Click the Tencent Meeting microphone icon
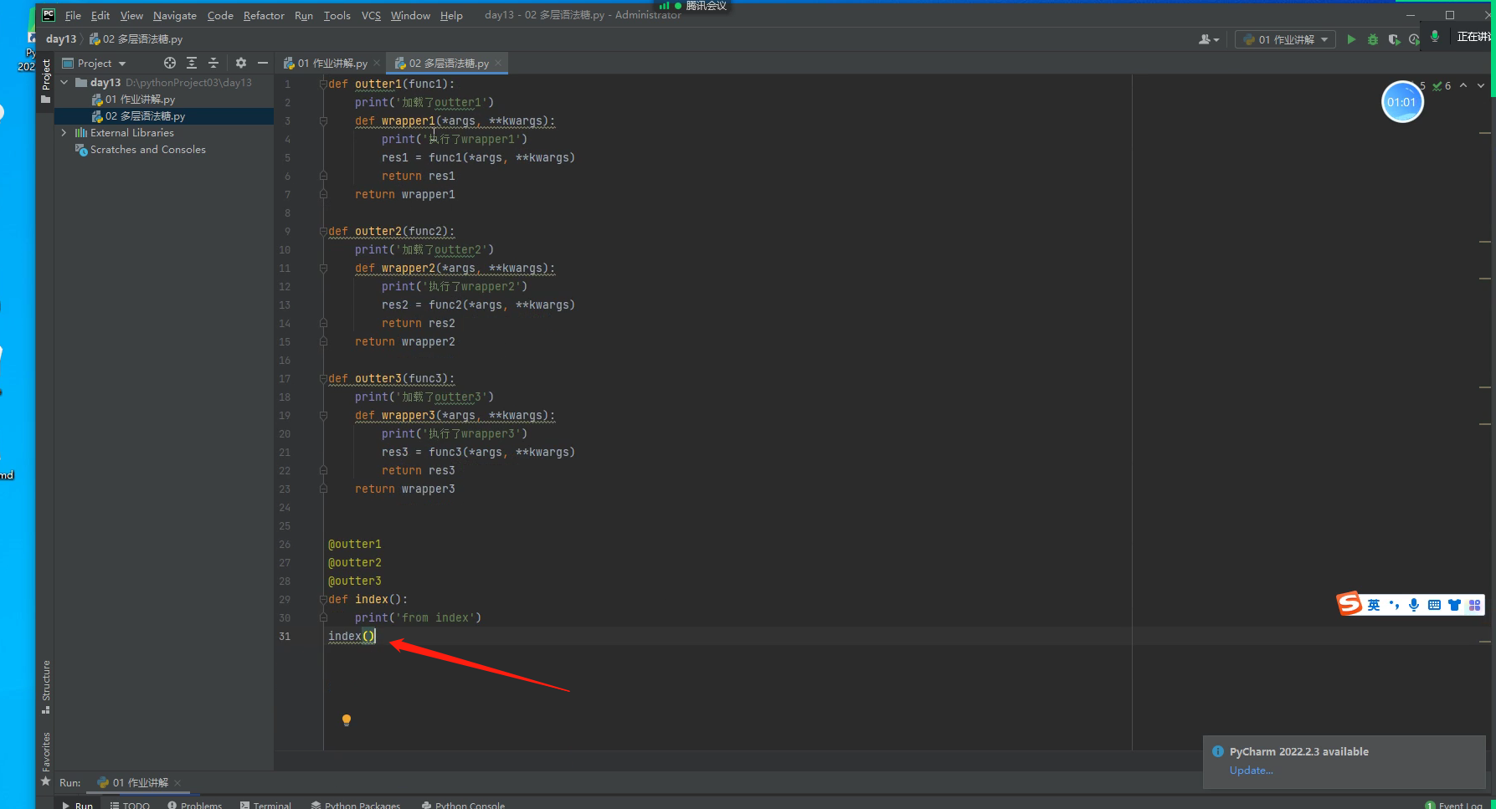This screenshot has height=809, width=1496. pos(1435,37)
